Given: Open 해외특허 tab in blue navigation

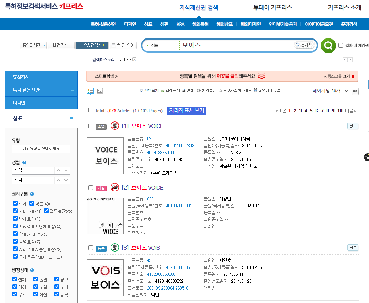Looking at the screenshot, I should [x=200, y=24].
